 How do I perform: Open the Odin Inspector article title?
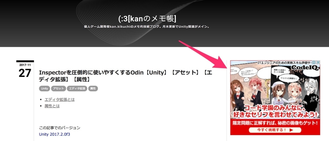tap(126, 76)
